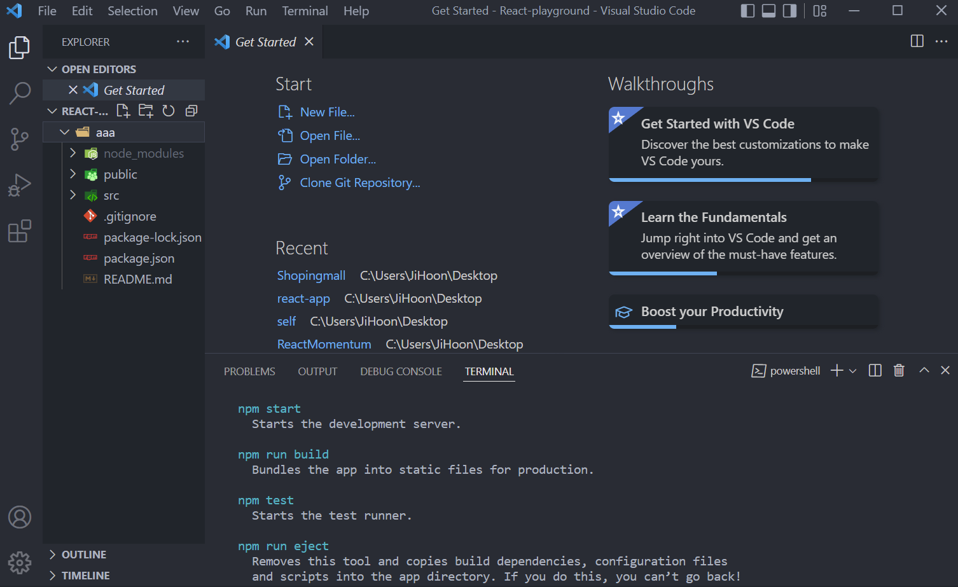The height and width of the screenshot is (587, 958).
Task: Open the View menu
Action: (x=186, y=11)
